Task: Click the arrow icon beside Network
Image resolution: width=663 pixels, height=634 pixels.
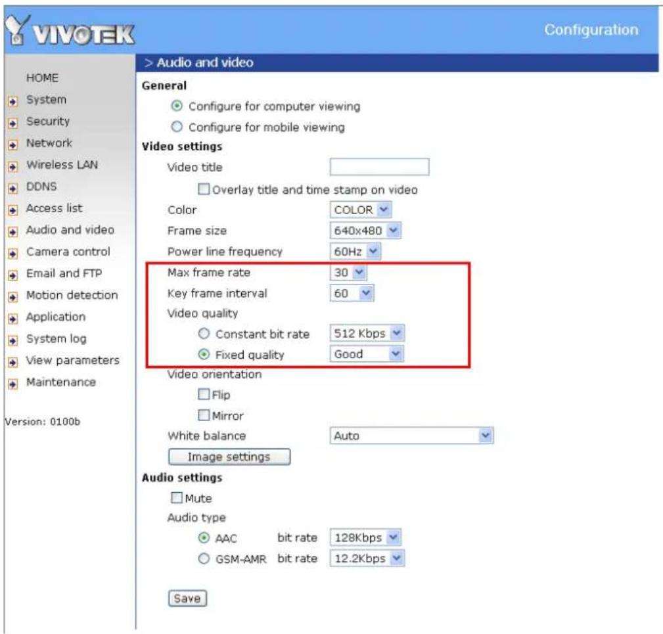Action: click(13, 145)
